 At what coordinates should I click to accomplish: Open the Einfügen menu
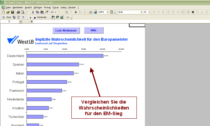click(38, 8)
